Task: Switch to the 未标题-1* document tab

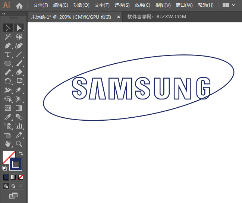Action: pyautogui.click(x=71, y=17)
